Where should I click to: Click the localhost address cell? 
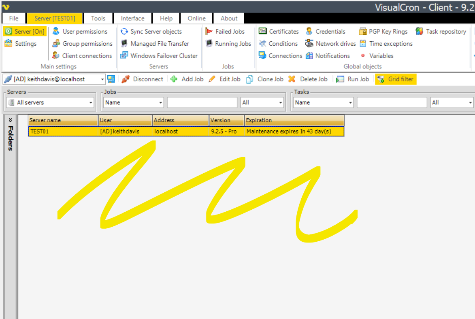point(181,132)
